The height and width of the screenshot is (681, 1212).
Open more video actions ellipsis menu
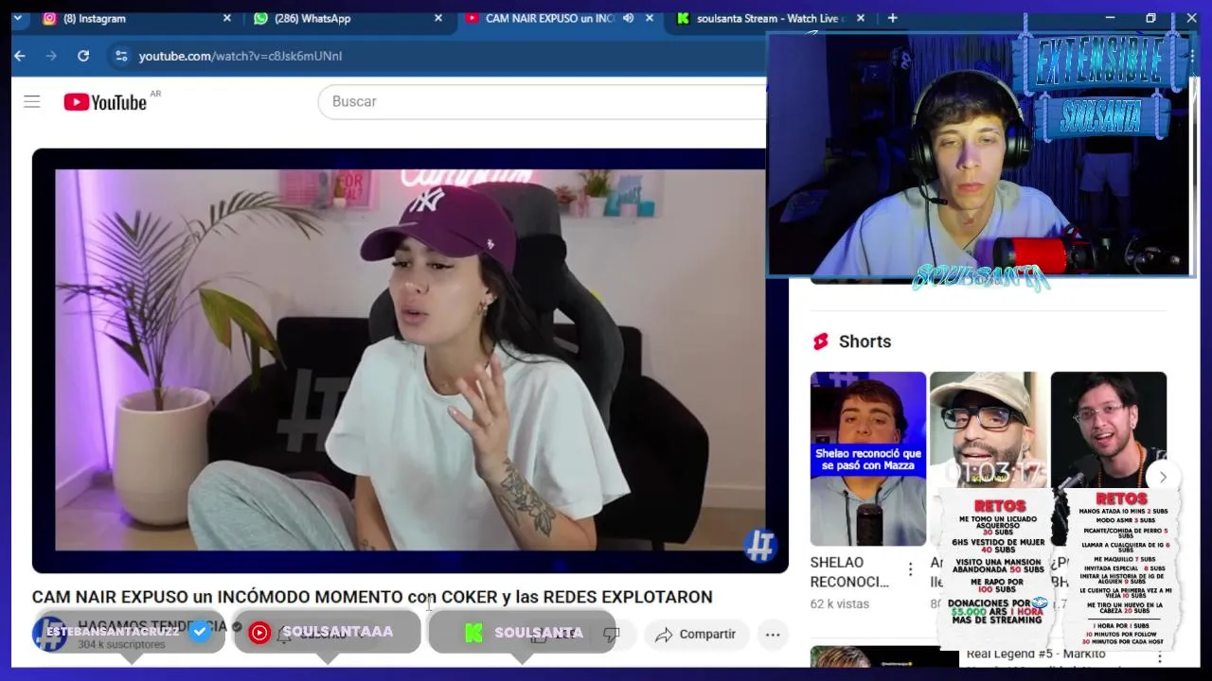[x=773, y=634]
